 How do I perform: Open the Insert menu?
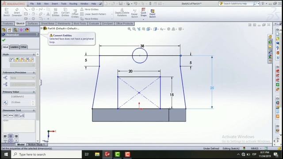[55, 4]
